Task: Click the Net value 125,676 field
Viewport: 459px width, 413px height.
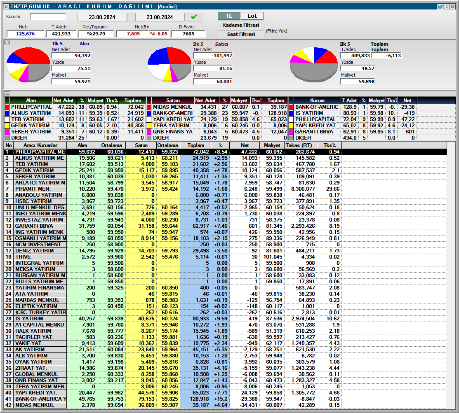Action: pyautogui.click(x=26, y=34)
